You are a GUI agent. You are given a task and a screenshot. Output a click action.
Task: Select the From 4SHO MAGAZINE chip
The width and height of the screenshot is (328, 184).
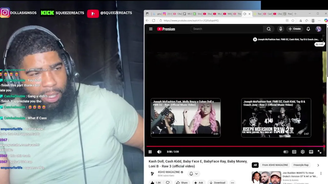[x=275, y=165]
